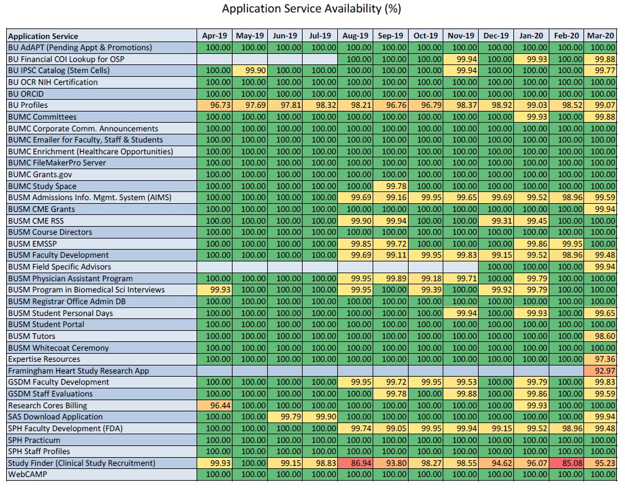Select the 'Apr-19' column header
Image resolution: width=625 pixels, height=490 pixels.
pos(215,35)
